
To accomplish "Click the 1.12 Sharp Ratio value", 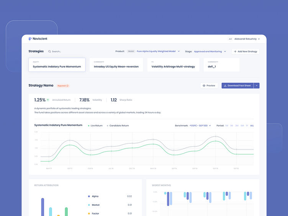I will coord(114,100).
